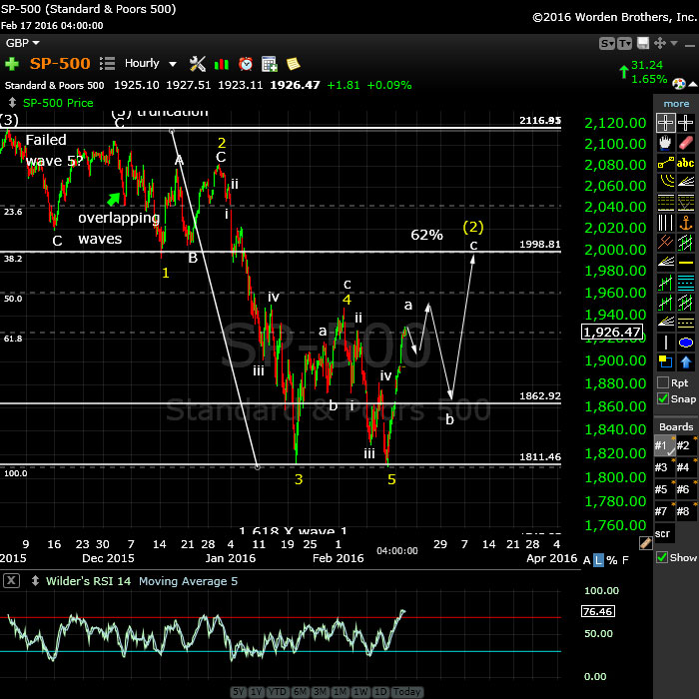Viewport: 699px width, 699px height.
Task: Select the 6M zoom range button
Action: 300,692
